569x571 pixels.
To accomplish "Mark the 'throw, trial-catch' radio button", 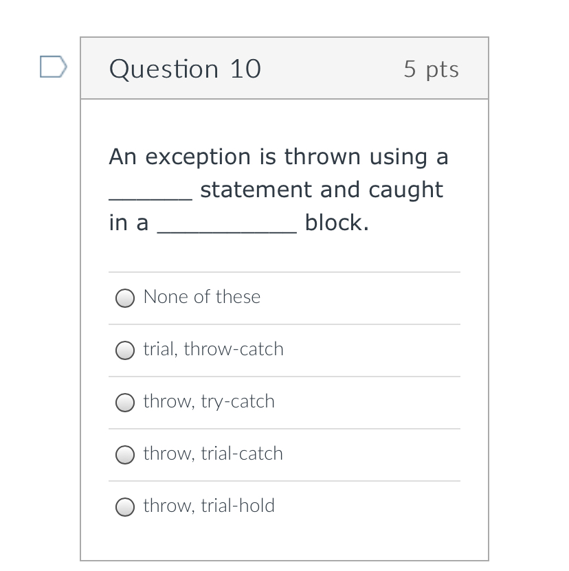I will point(125,454).
